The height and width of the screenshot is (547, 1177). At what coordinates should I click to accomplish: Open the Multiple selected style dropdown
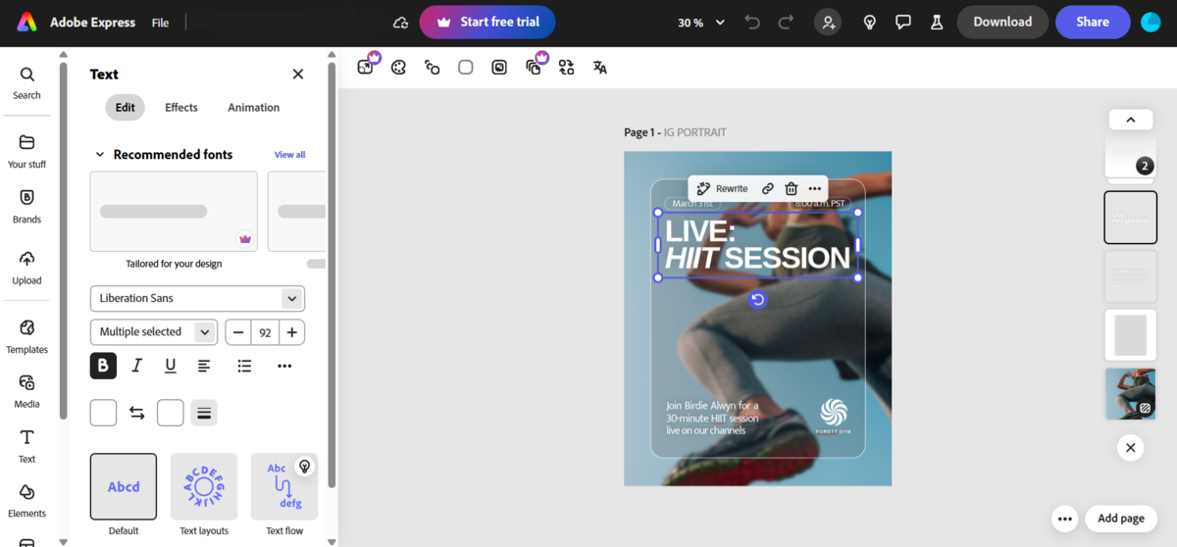[154, 332]
